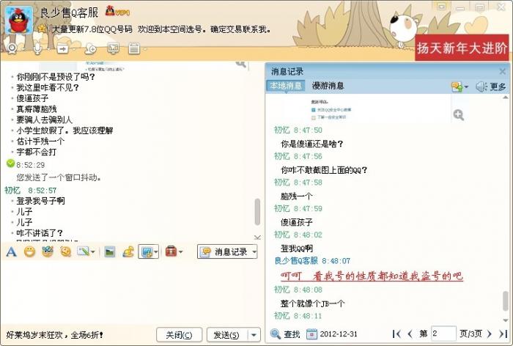The width and height of the screenshot is (513, 346).
Task: Go to the first history page
Action: point(396,334)
